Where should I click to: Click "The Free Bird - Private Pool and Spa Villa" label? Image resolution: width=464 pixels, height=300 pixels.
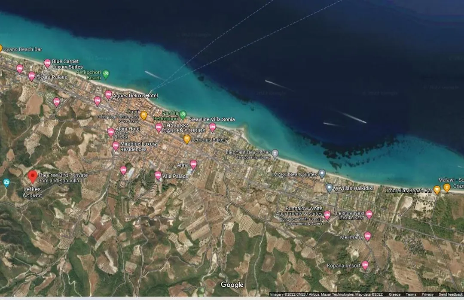[x=63, y=178]
